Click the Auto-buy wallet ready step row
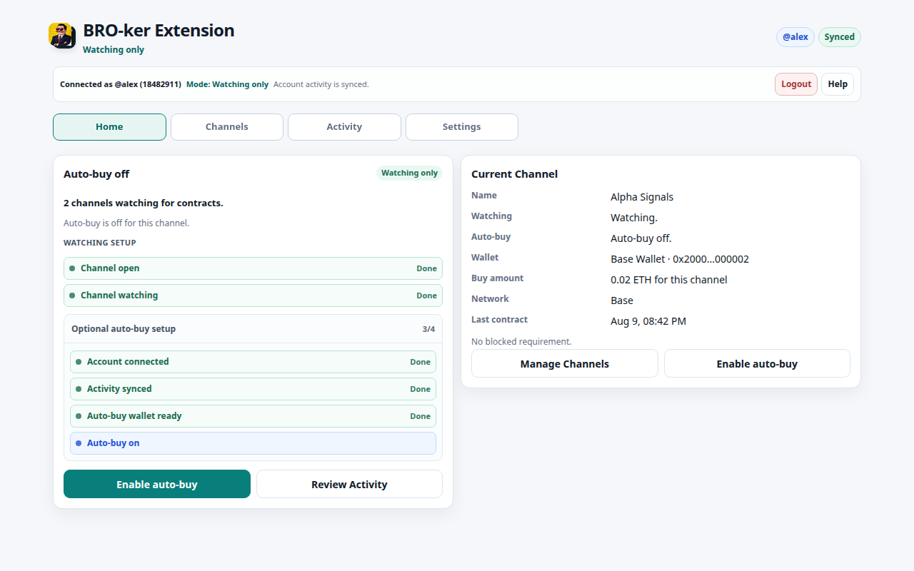The image size is (914, 571). [x=253, y=416]
